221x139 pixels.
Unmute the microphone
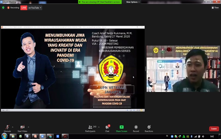(7, 128)
